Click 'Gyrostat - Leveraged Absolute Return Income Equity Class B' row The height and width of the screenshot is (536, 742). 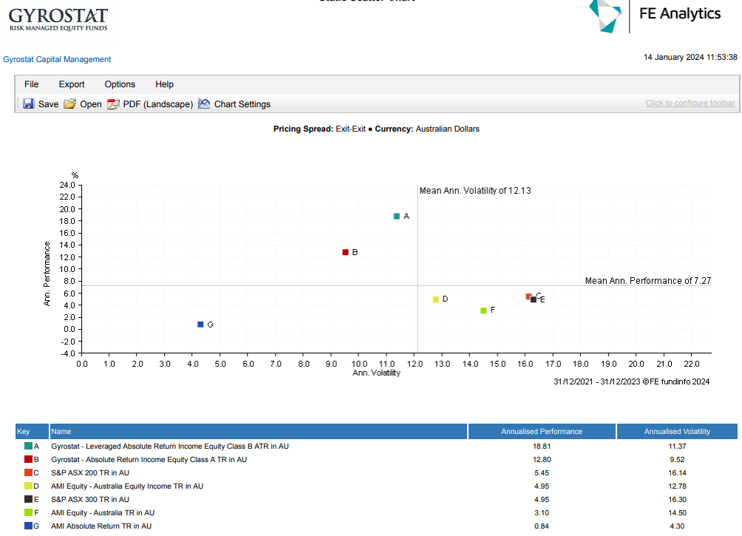tap(376, 446)
